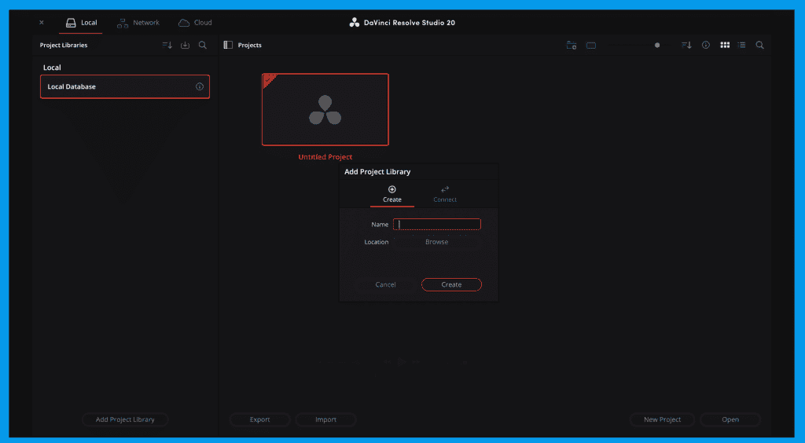The width and height of the screenshot is (805, 443).
Task: Click the Name input field
Action: point(437,224)
